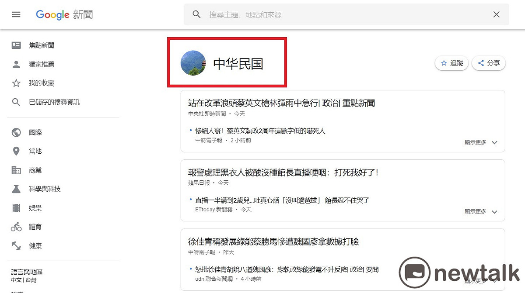Image resolution: width=525 pixels, height=293 pixels.
Task: Open article 直播一半講到2歲兒...吐真心話
Action: [x=282, y=200]
